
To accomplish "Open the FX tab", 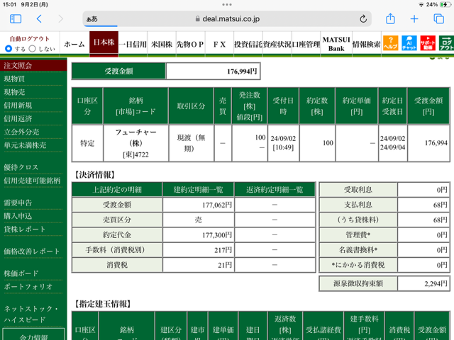I will (219, 44).
